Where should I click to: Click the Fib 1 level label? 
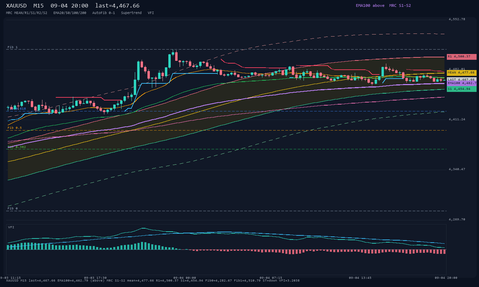click(x=13, y=47)
